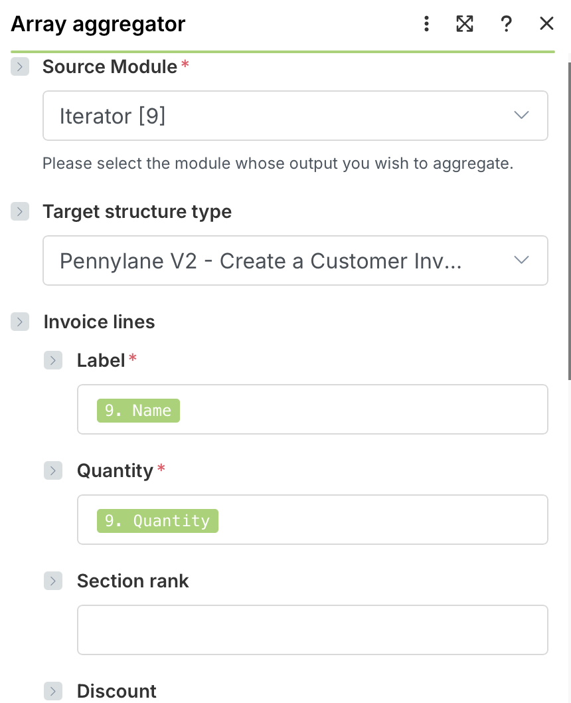Toggle map chevron beside Source Module
The image size is (571, 703).
click(x=20, y=67)
